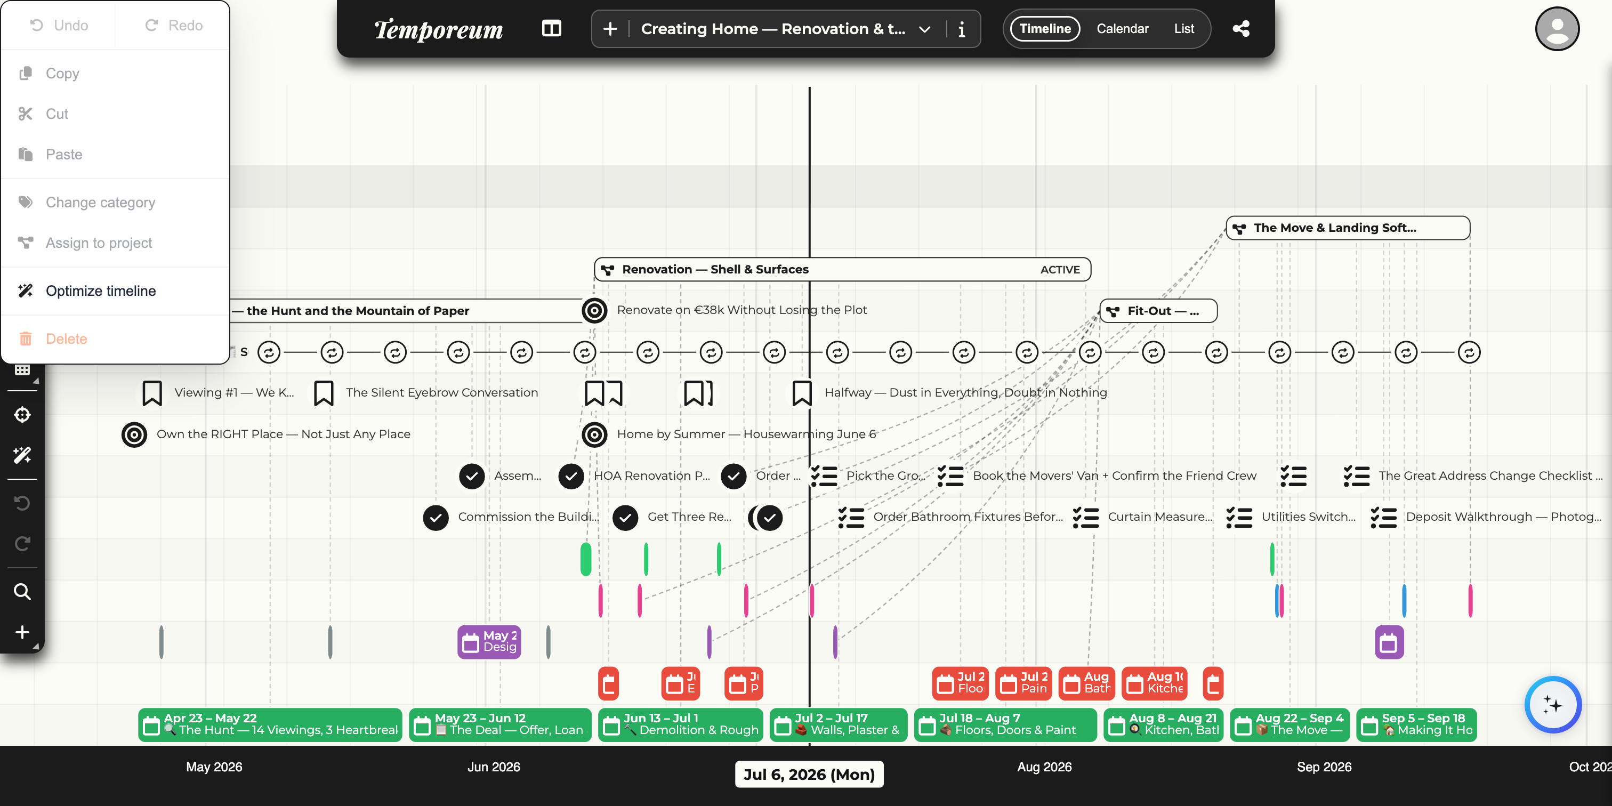Toggle Get Three Re... completed check
The width and height of the screenshot is (1612, 806).
click(625, 518)
